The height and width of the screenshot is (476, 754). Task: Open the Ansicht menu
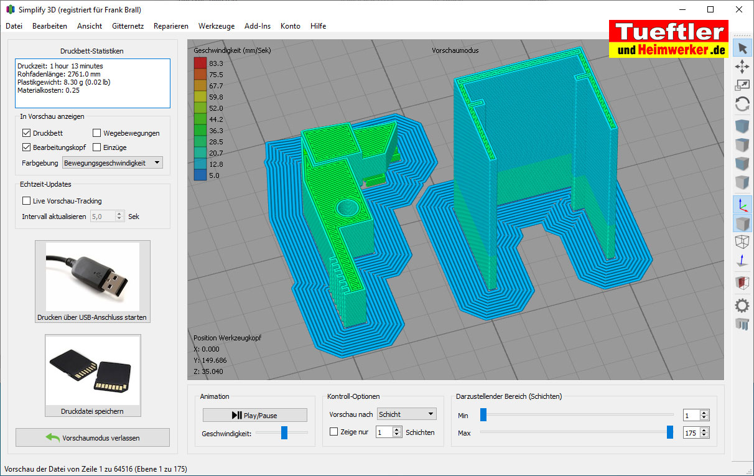tap(90, 26)
